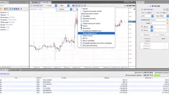The height and width of the screenshot is (95, 169).
Task: Select the BTC.EXANTE row in margin table
Action: tap(84, 93)
